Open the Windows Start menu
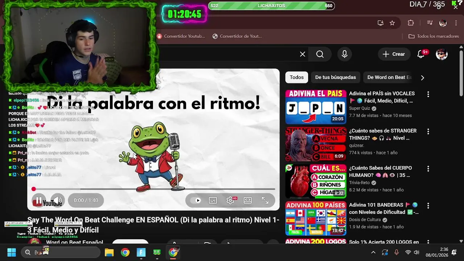 12,252
